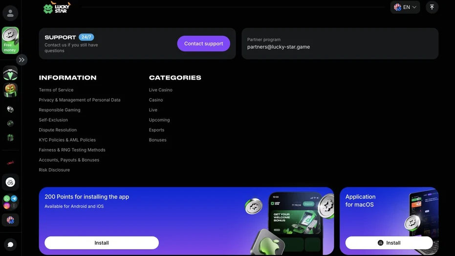
Task: Open the green V emblem game icon
Action: click(x=10, y=73)
